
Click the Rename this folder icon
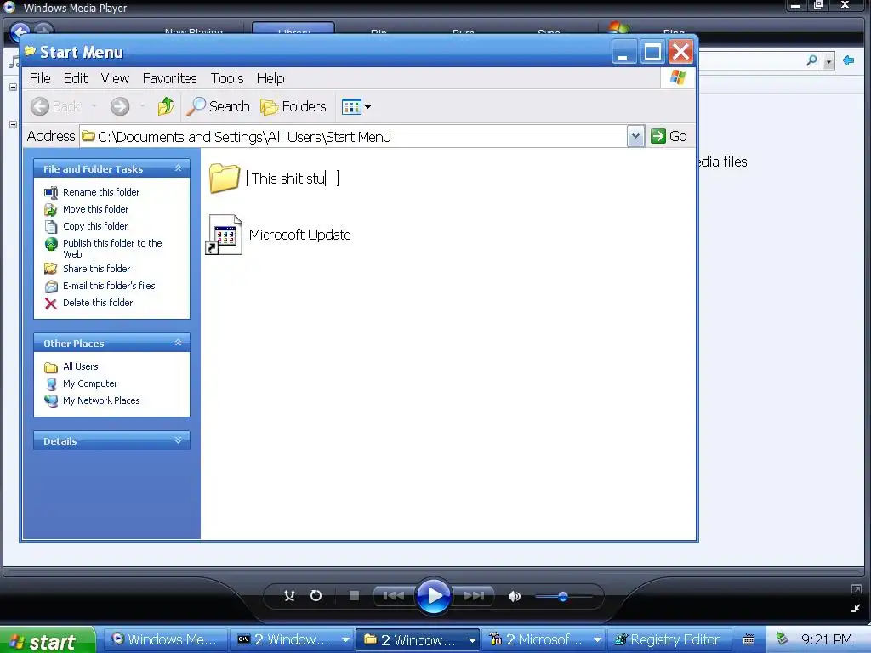coord(51,193)
